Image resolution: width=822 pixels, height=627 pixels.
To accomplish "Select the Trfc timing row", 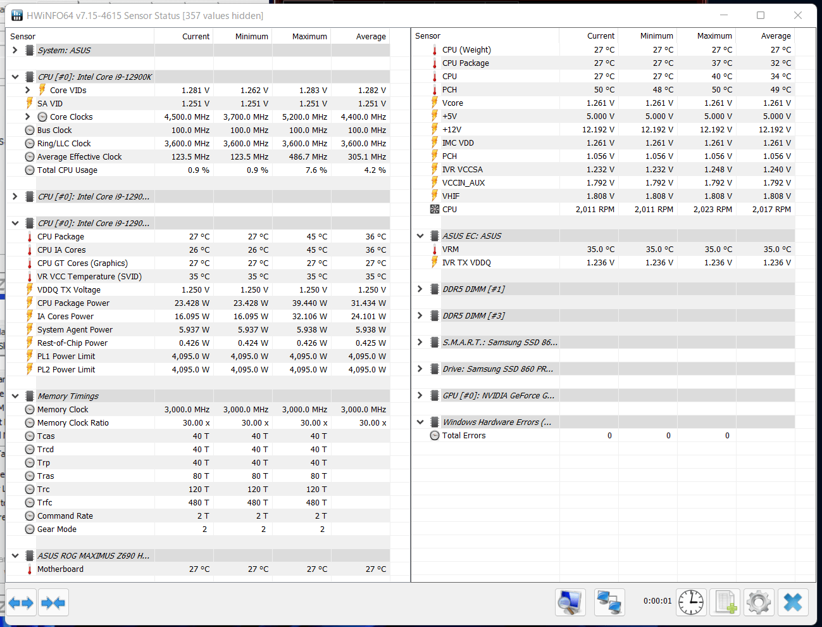I will point(198,502).
